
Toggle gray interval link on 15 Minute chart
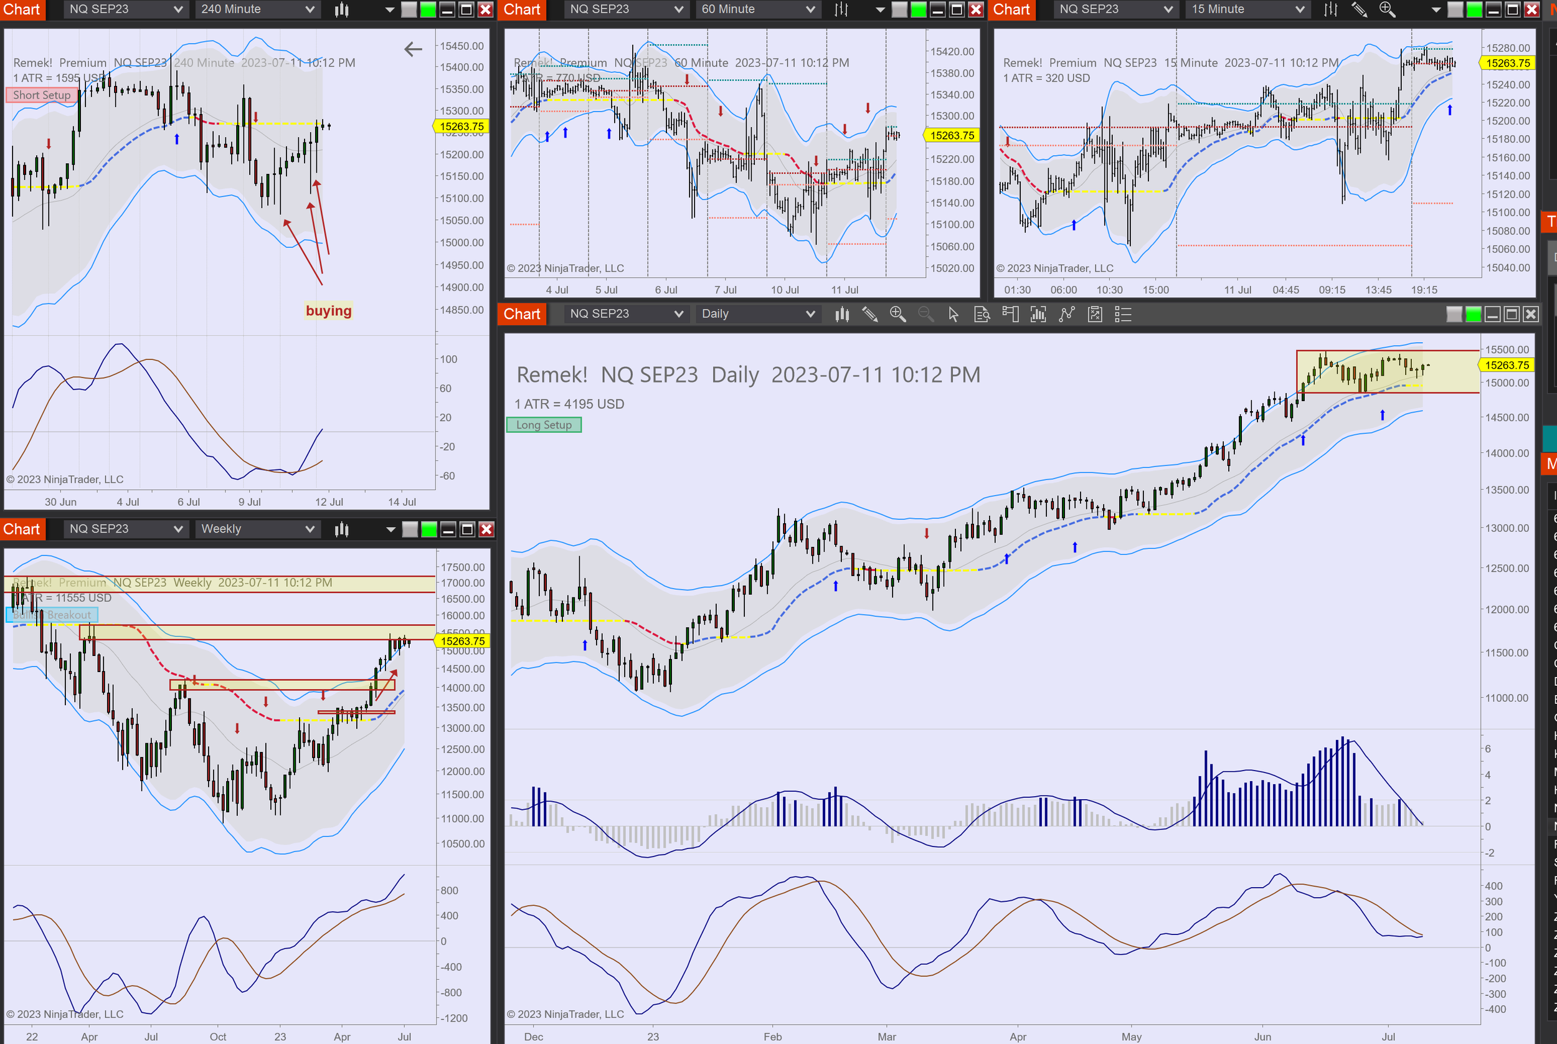(x=1455, y=9)
